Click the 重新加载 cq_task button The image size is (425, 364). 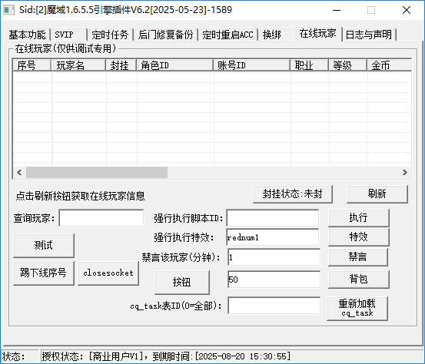click(357, 309)
